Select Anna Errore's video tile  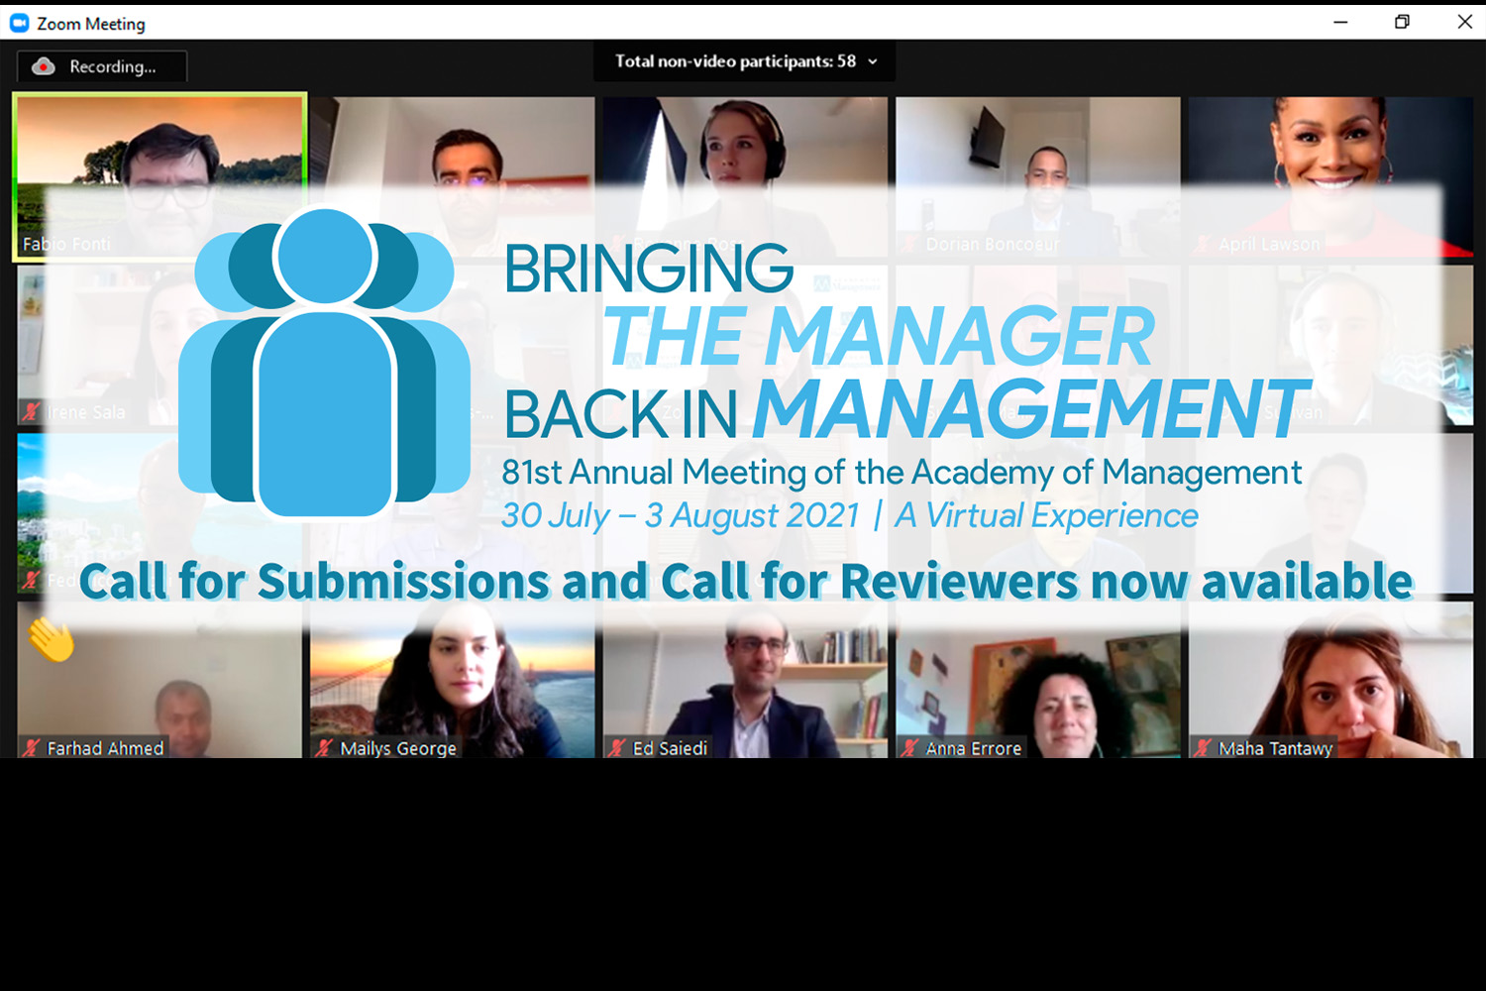pyautogui.click(x=1038, y=680)
